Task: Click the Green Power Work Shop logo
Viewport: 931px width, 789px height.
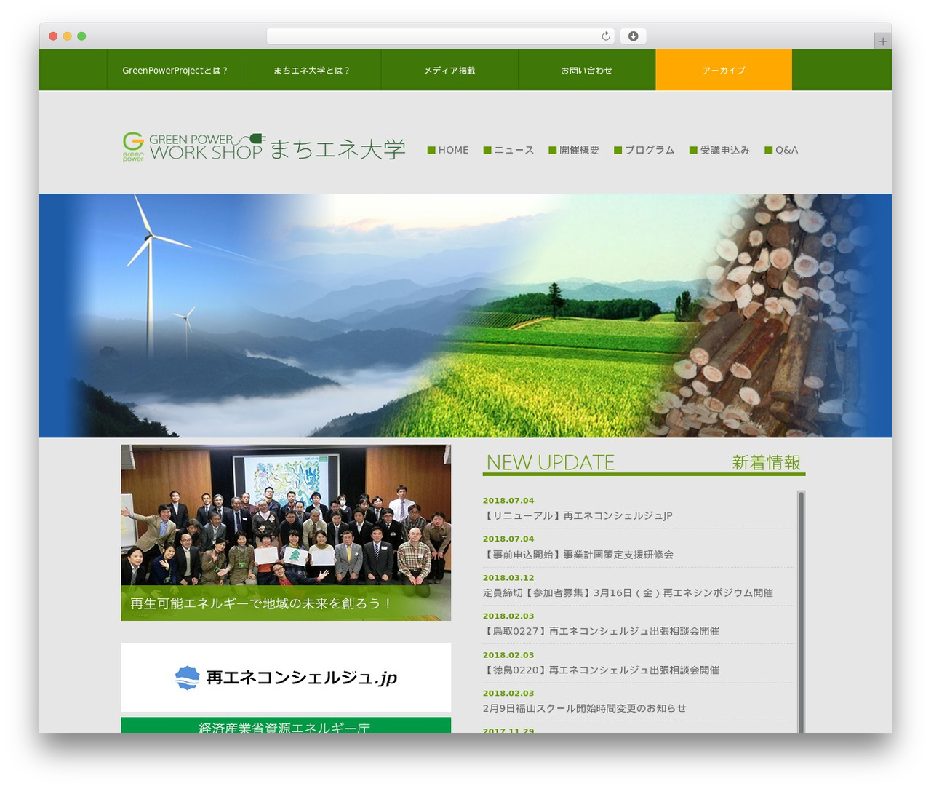Action: pos(264,147)
